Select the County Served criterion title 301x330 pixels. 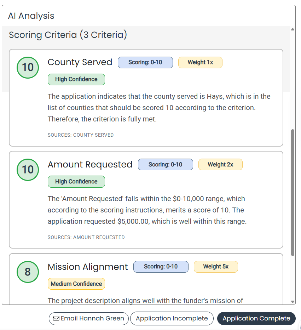80,62
